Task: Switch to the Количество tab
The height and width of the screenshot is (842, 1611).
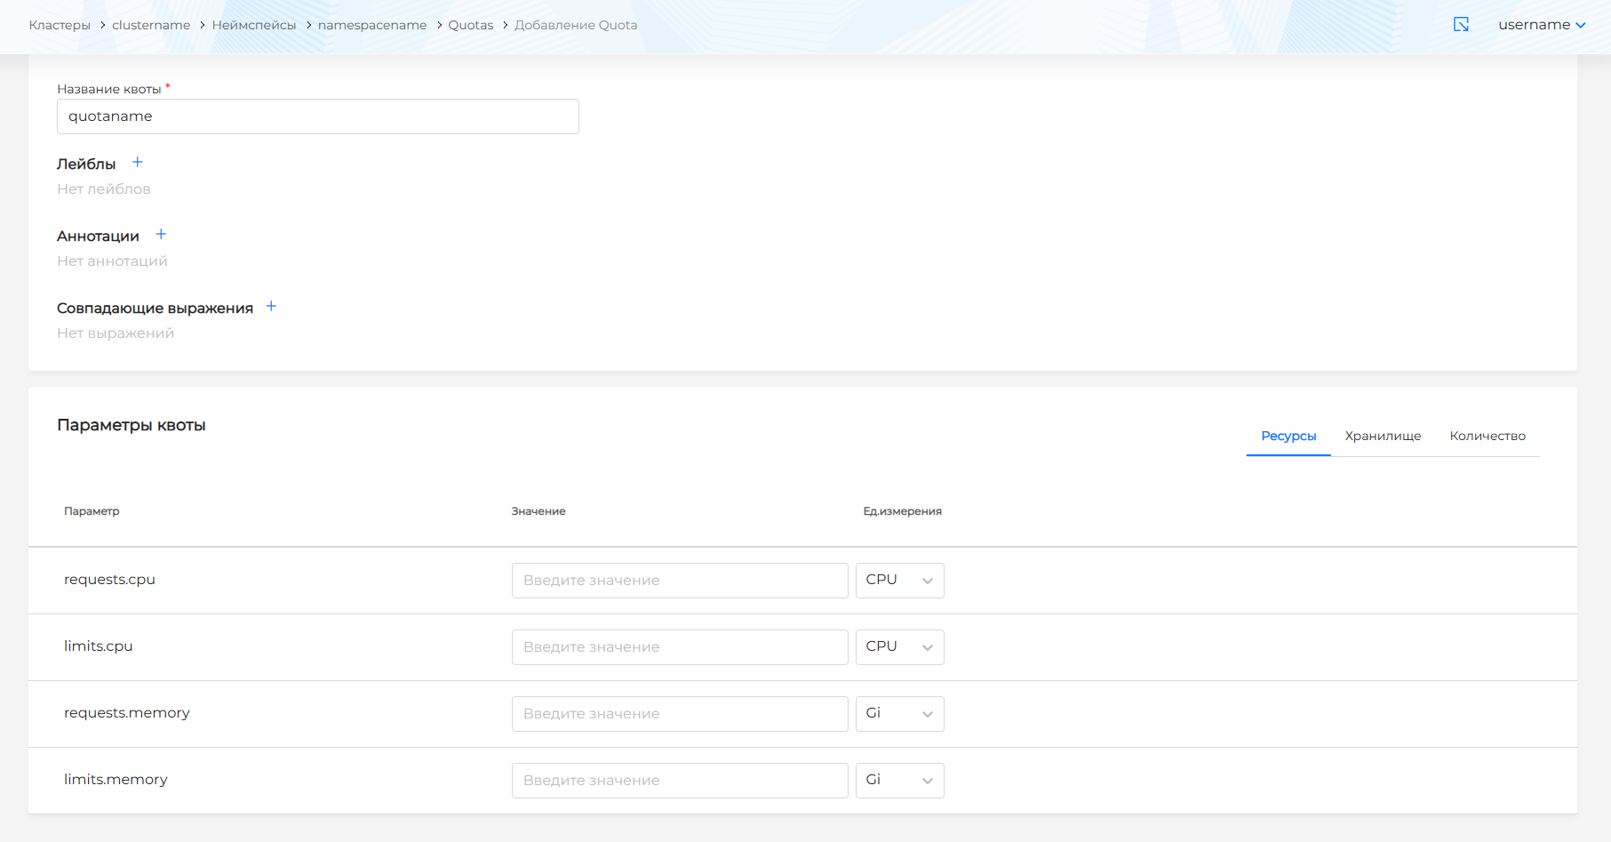Action: click(1487, 437)
